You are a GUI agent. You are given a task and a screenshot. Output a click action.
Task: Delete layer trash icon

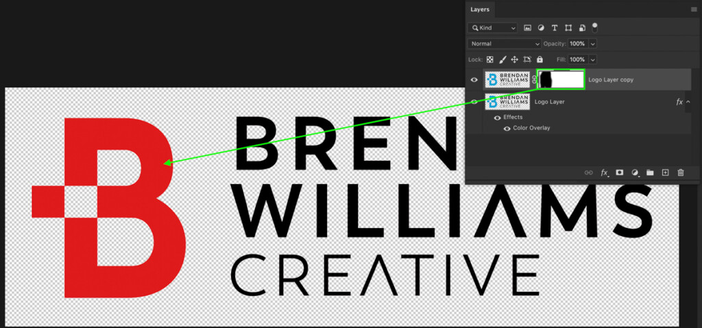pos(681,173)
